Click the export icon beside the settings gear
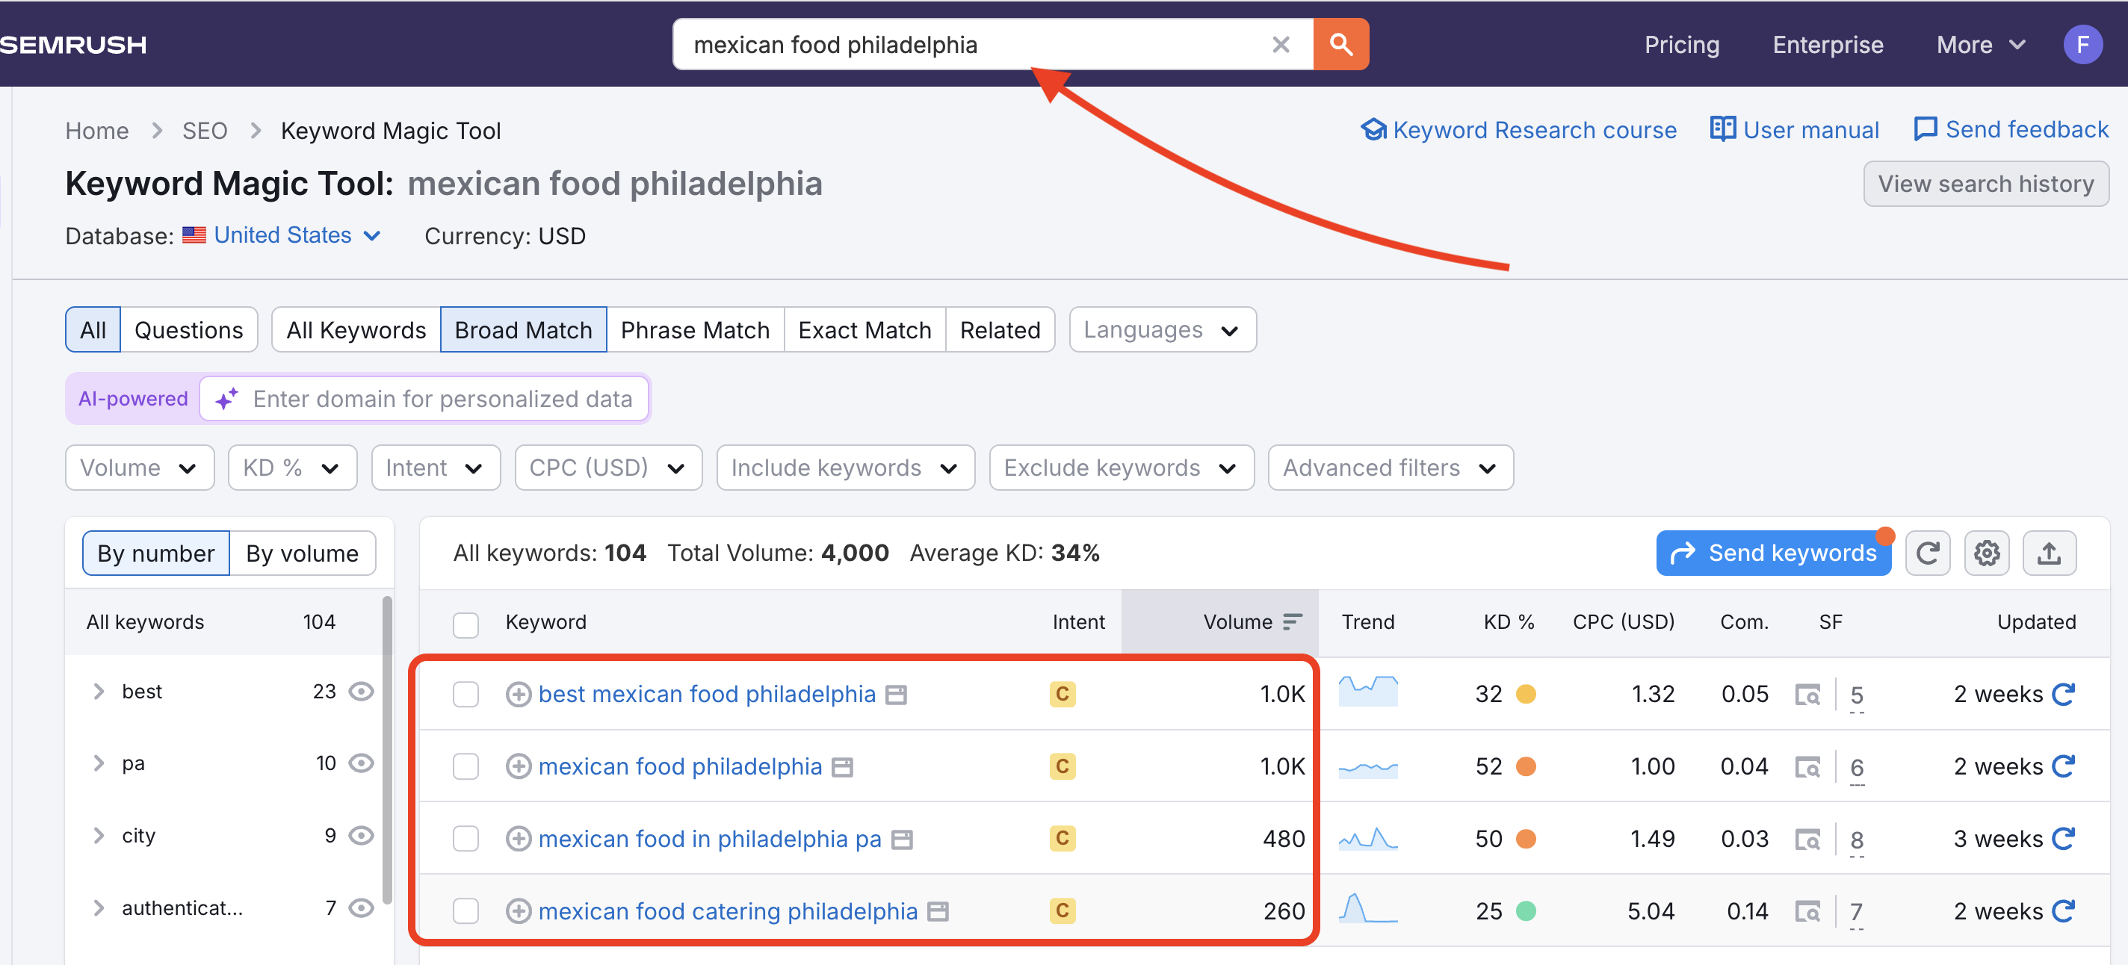 2049,552
